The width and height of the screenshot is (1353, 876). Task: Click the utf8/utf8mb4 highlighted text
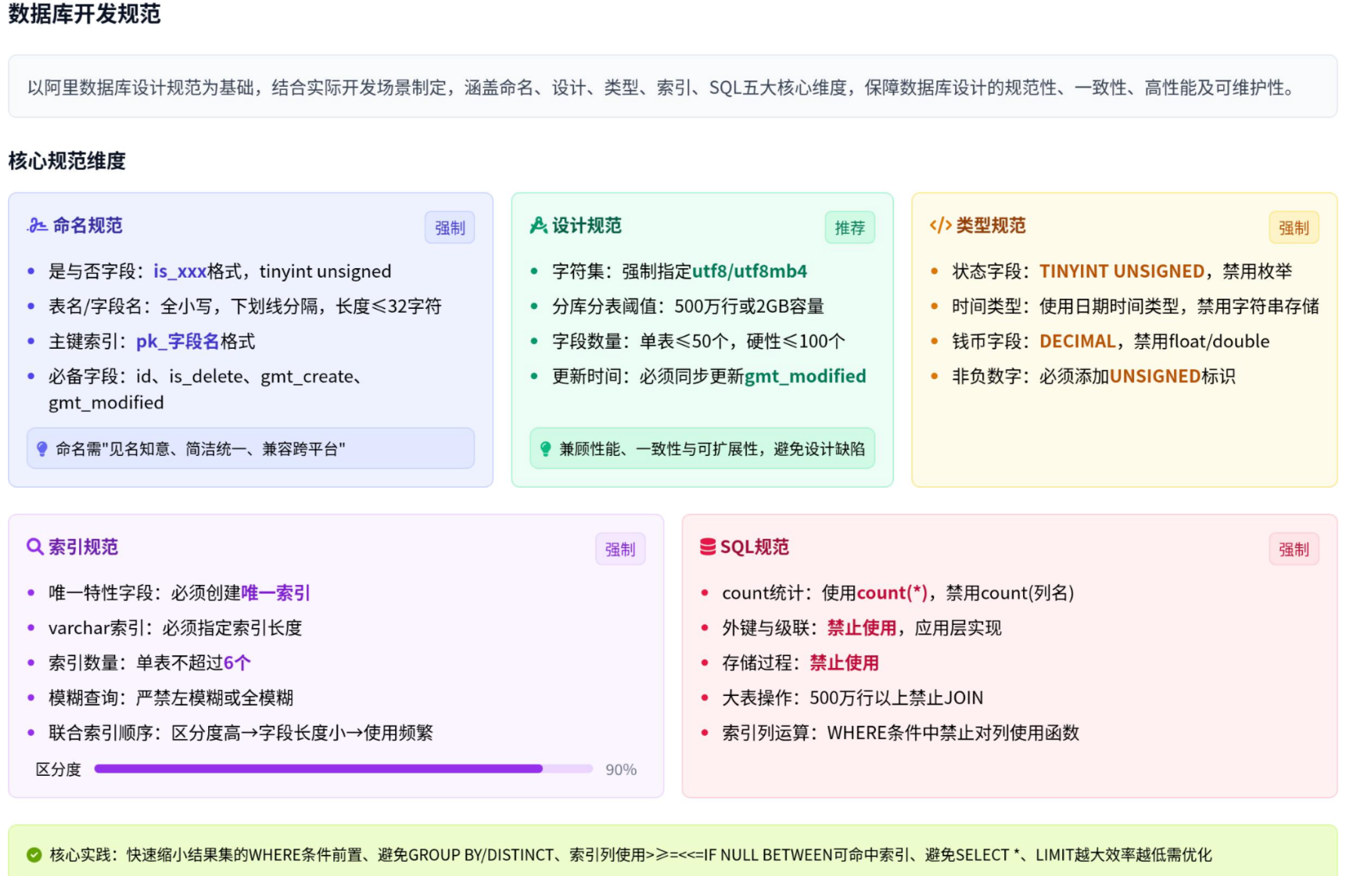749,271
